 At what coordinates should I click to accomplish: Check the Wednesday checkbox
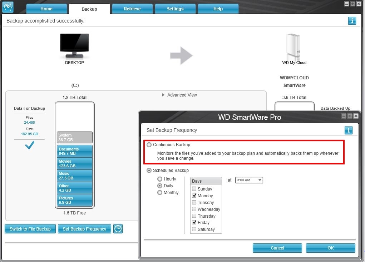click(x=194, y=209)
